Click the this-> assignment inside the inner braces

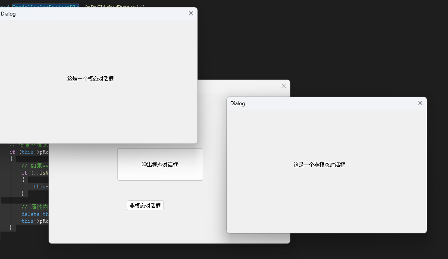click(x=41, y=186)
